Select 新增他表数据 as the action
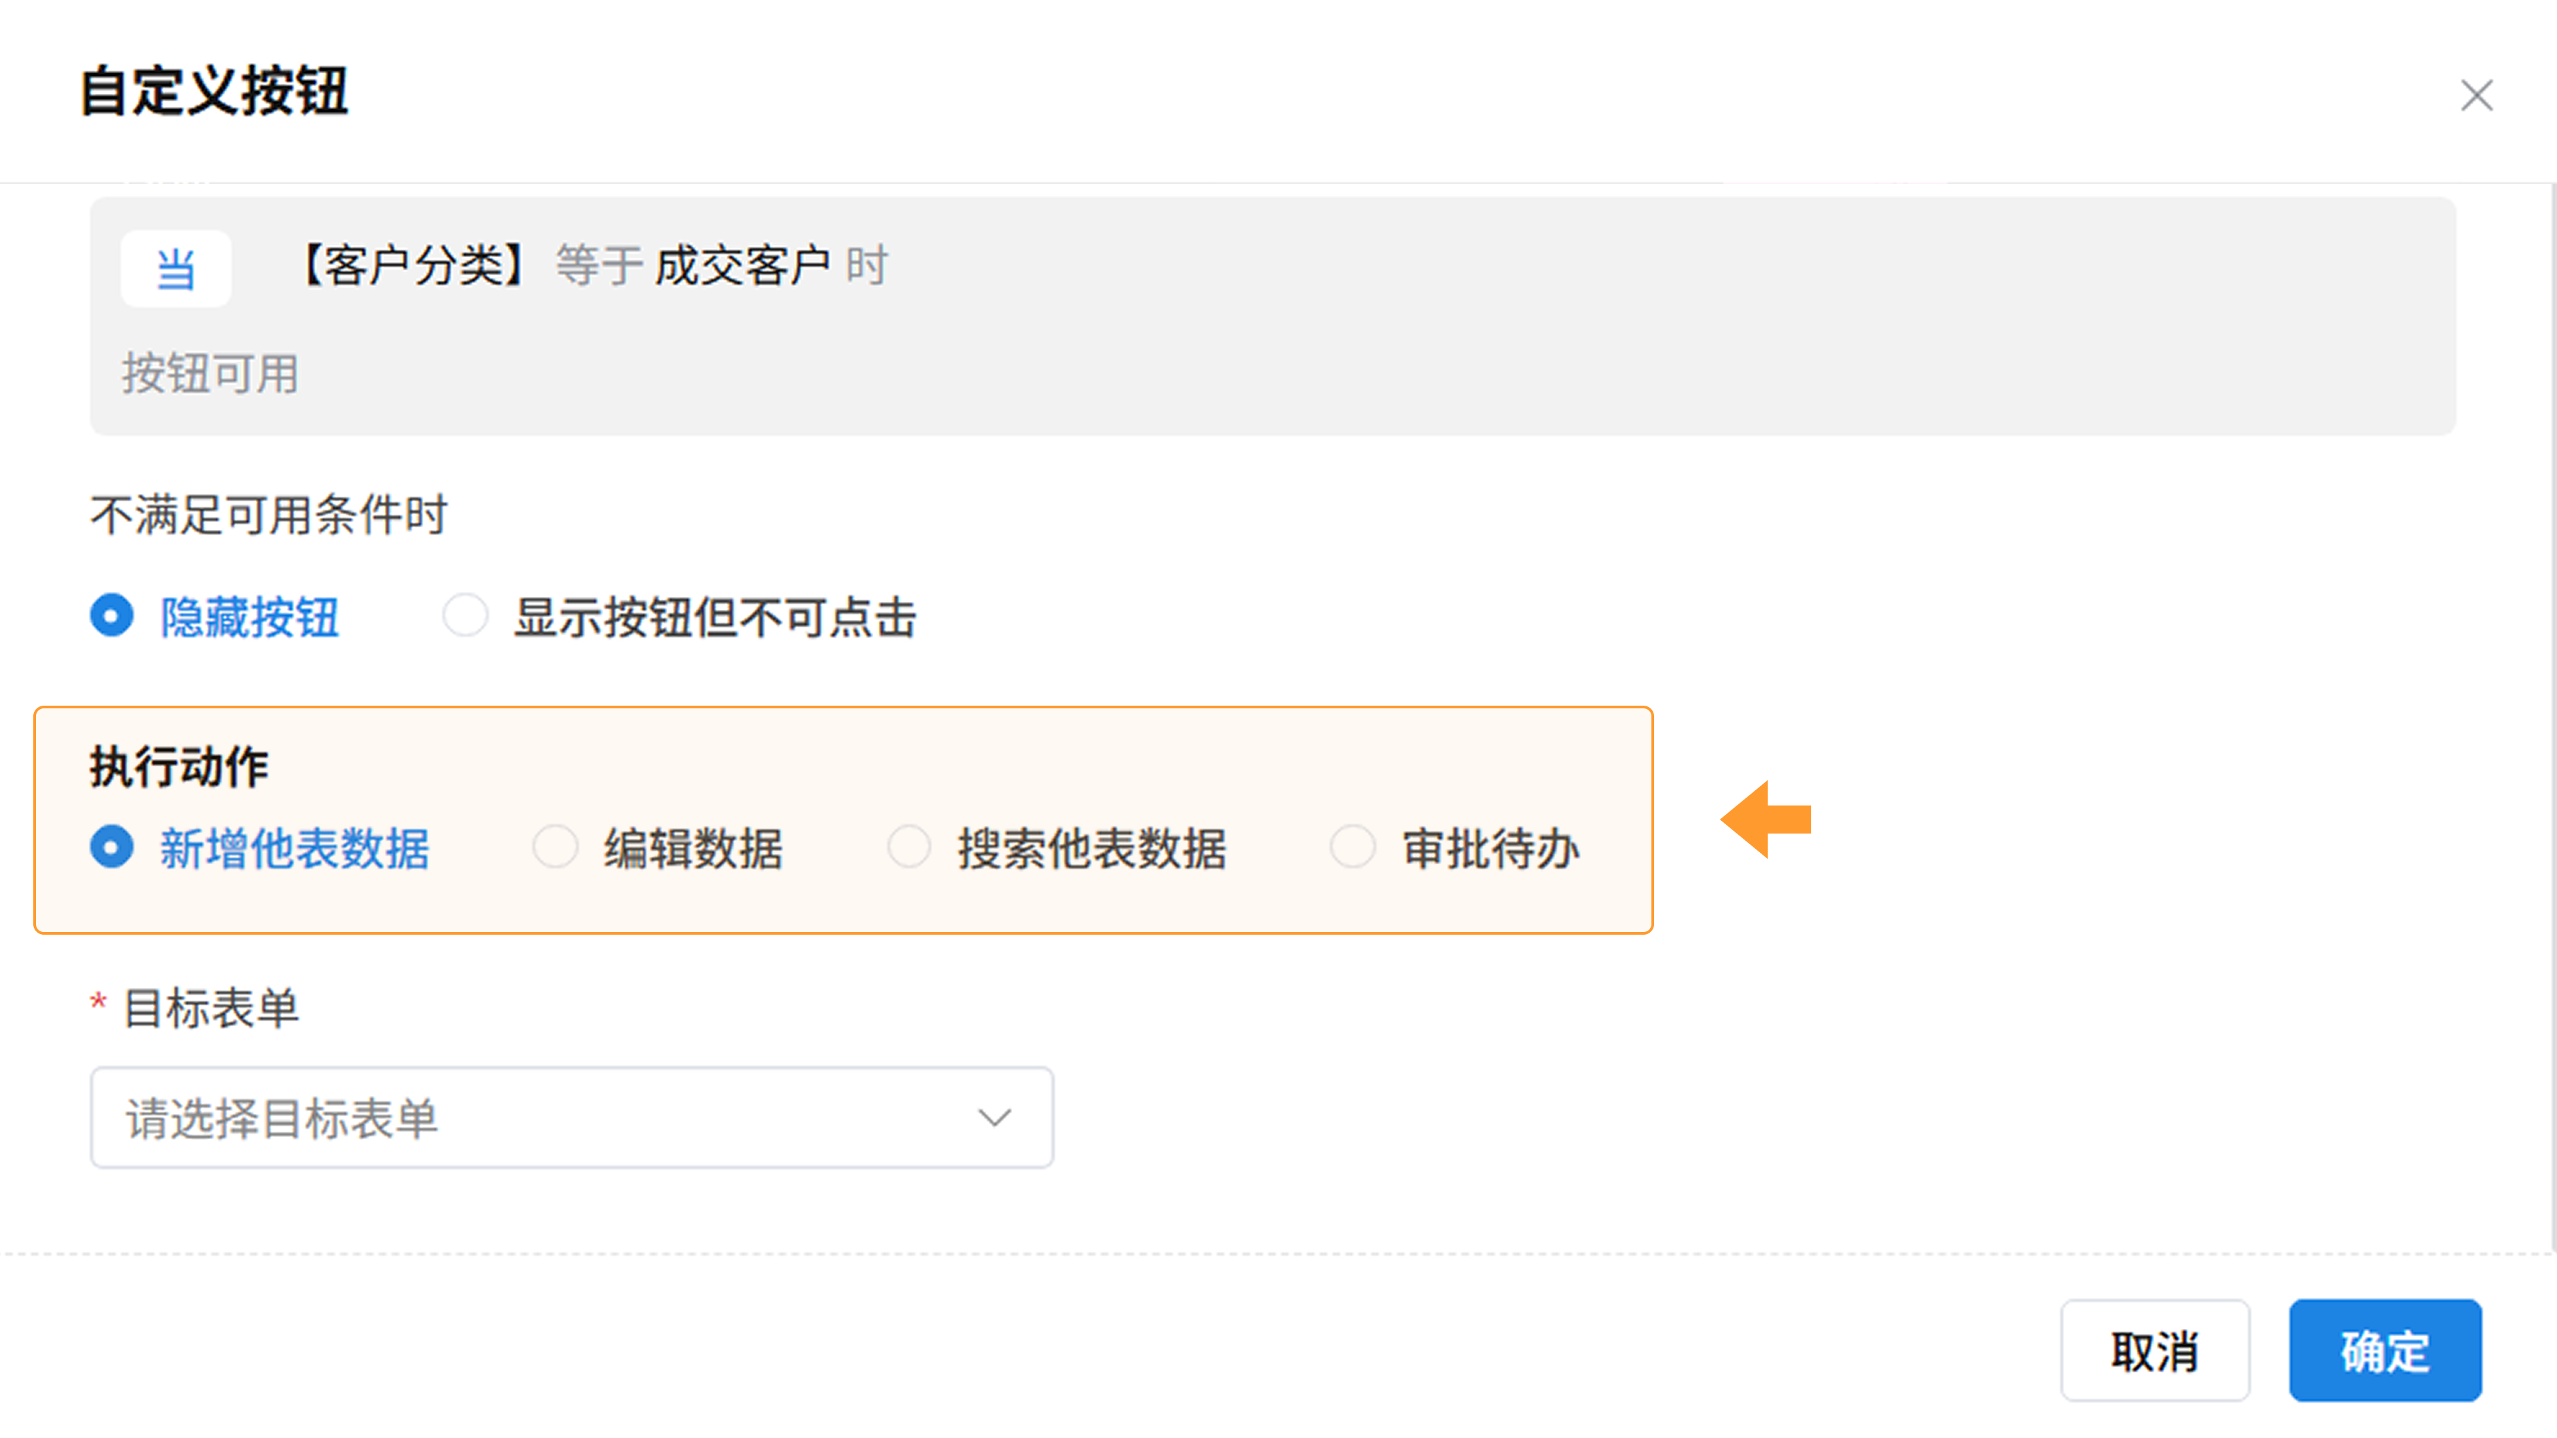This screenshot has width=2557, height=1438. (112, 847)
